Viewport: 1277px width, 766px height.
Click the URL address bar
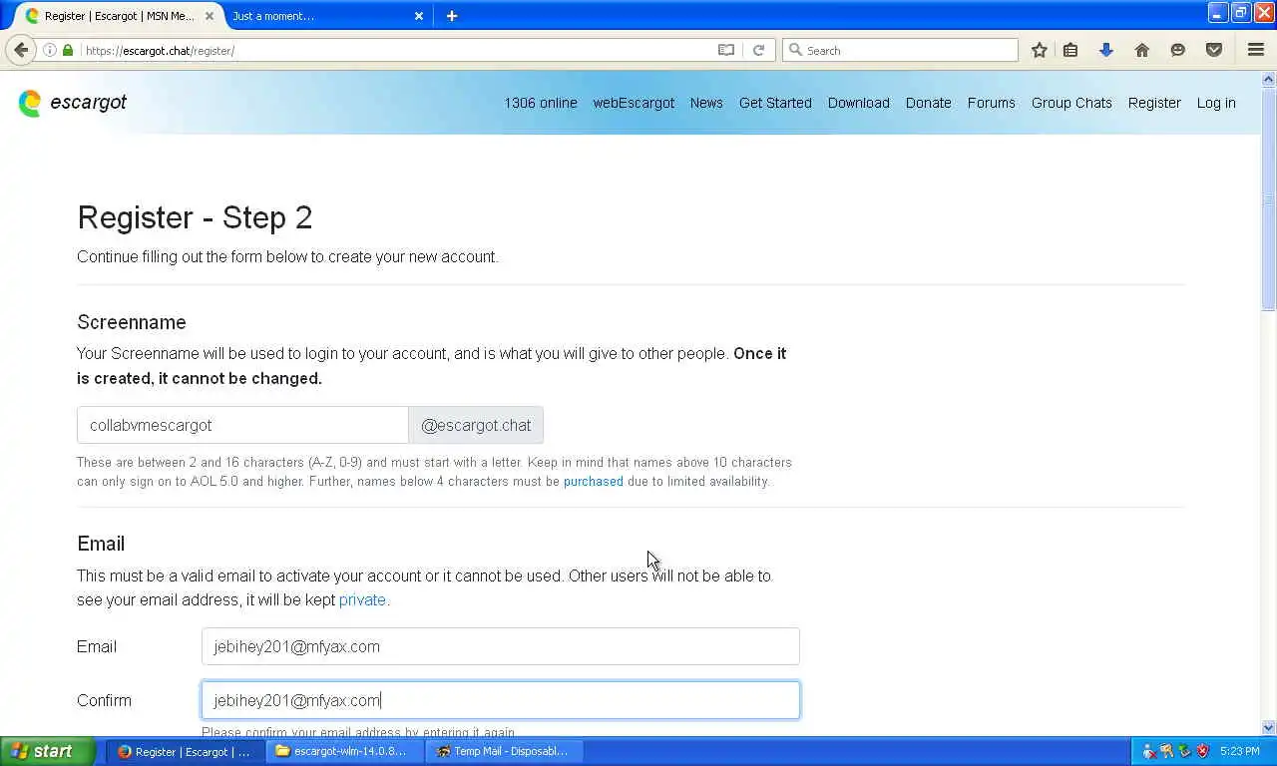pyautogui.click(x=399, y=50)
